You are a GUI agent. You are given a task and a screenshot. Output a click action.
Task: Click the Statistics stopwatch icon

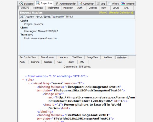click(x=21, y=4)
